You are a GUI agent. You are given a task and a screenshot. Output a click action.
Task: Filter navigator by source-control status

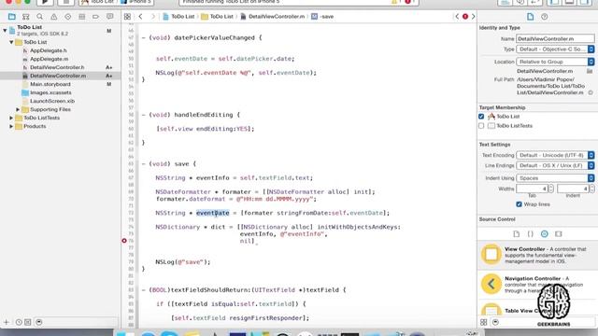pyautogui.click(x=28, y=322)
